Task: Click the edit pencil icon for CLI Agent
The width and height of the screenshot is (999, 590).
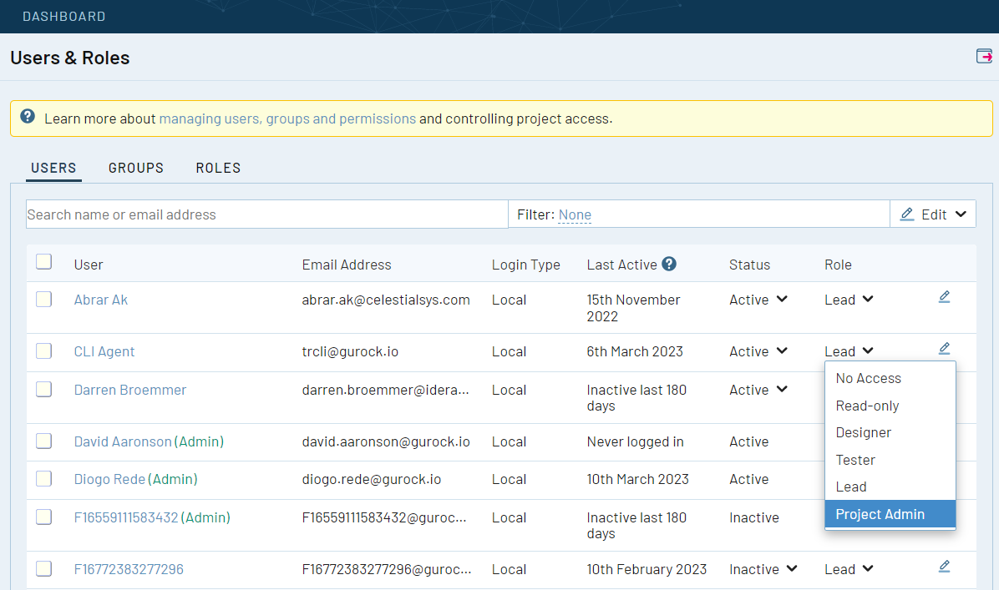Action: (944, 349)
